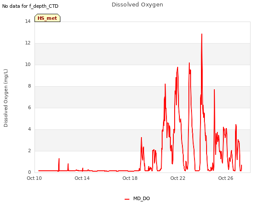Click the y-axis value 0
This screenshot has width=276, height=207.
tap(29, 172)
